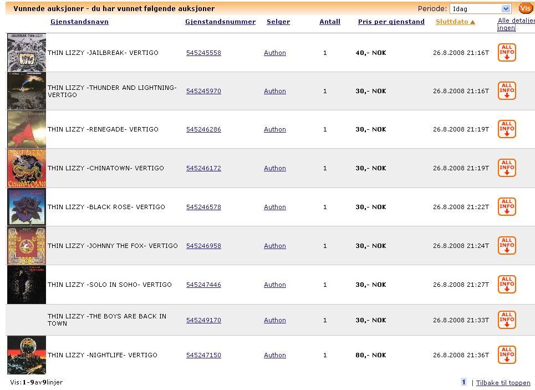The height and width of the screenshot is (390, 535).
Task: Open ALL INFO for Thunder and Lightning
Action: pyautogui.click(x=507, y=90)
